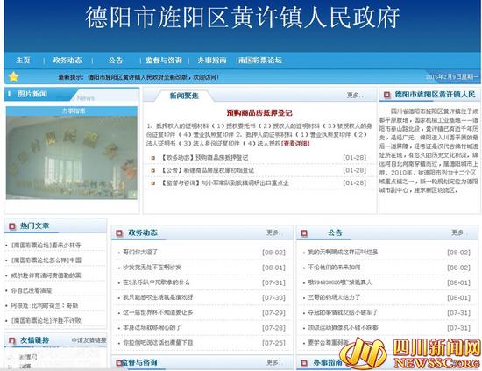Screen dimensions: 482x371
Task: Open the 查看详细 link in the news summary
Action: click(x=295, y=143)
